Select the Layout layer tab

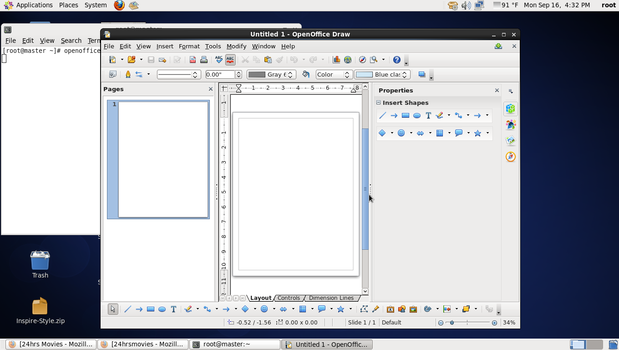(261, 298)
